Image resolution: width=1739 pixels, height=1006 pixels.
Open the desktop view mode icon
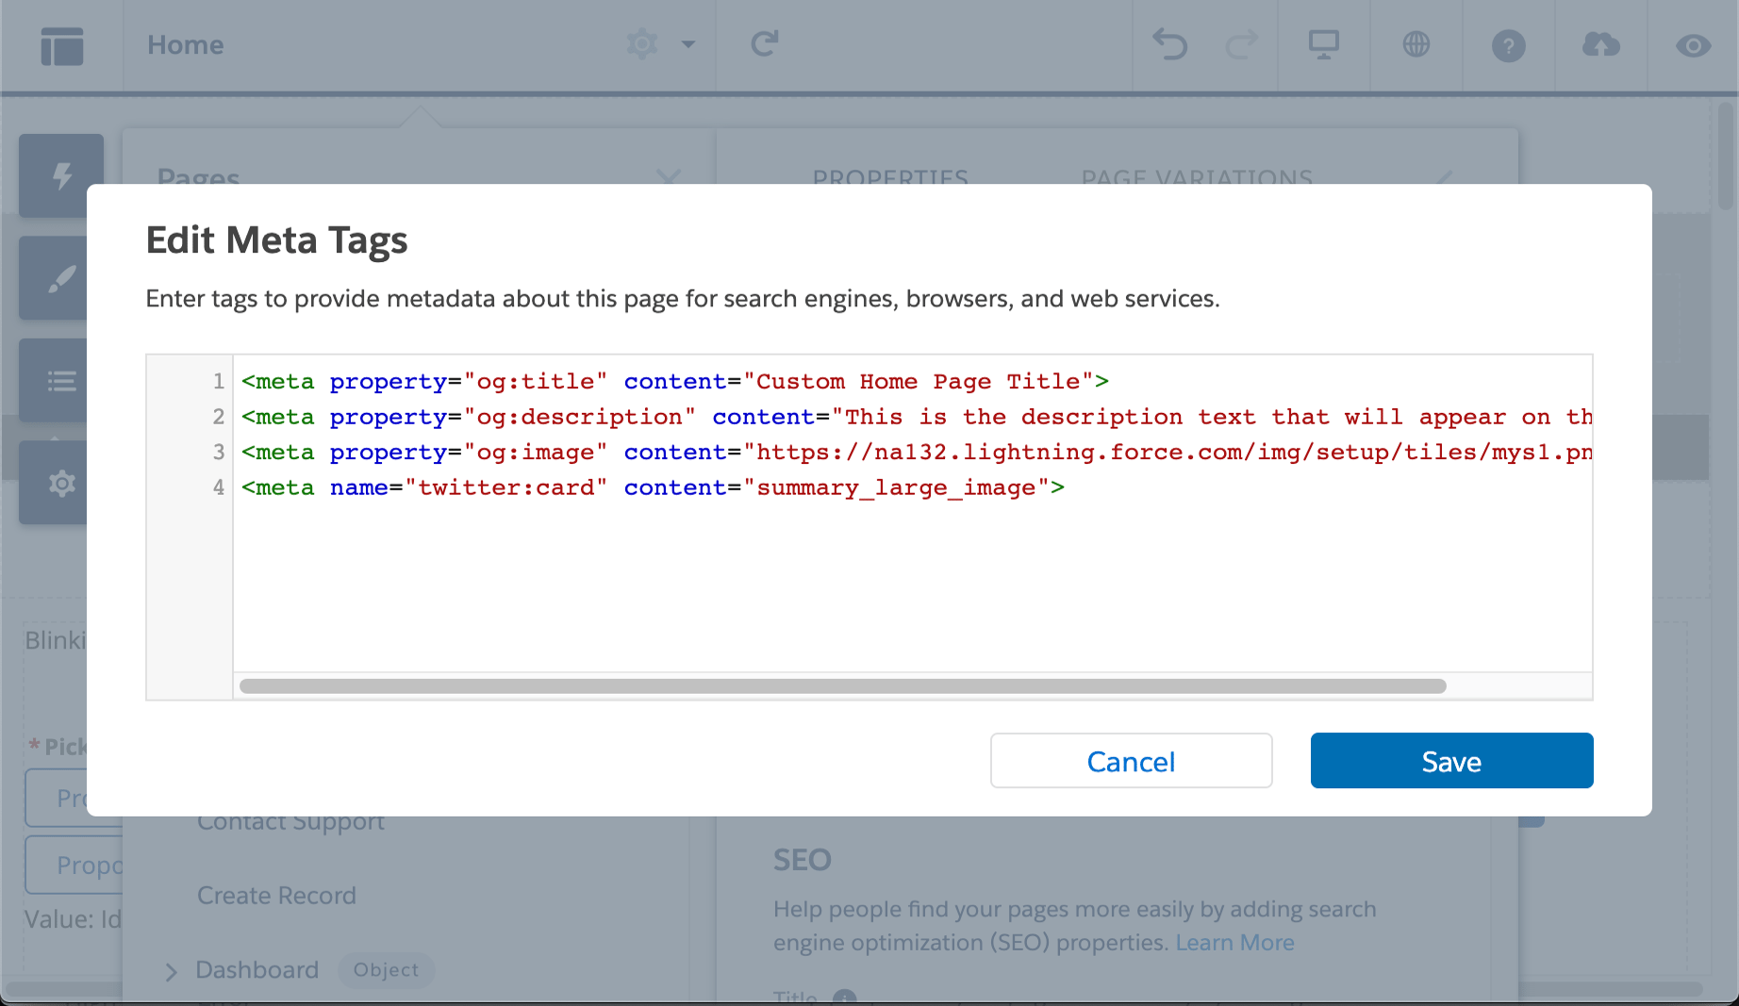point(1323,44)
